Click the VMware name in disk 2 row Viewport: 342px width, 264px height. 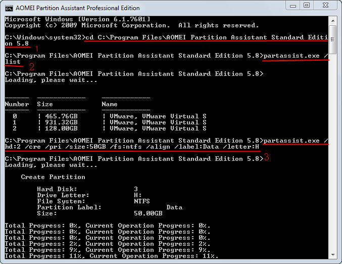point(158,128)
